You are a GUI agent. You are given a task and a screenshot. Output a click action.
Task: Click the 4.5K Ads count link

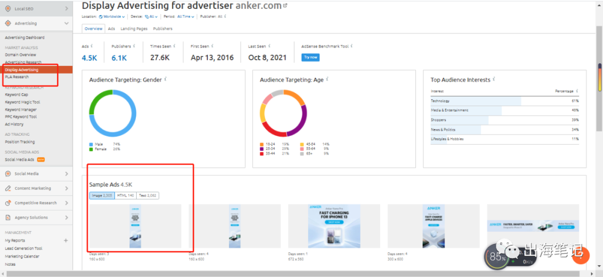pyautogui.click(x=89, y=58)
